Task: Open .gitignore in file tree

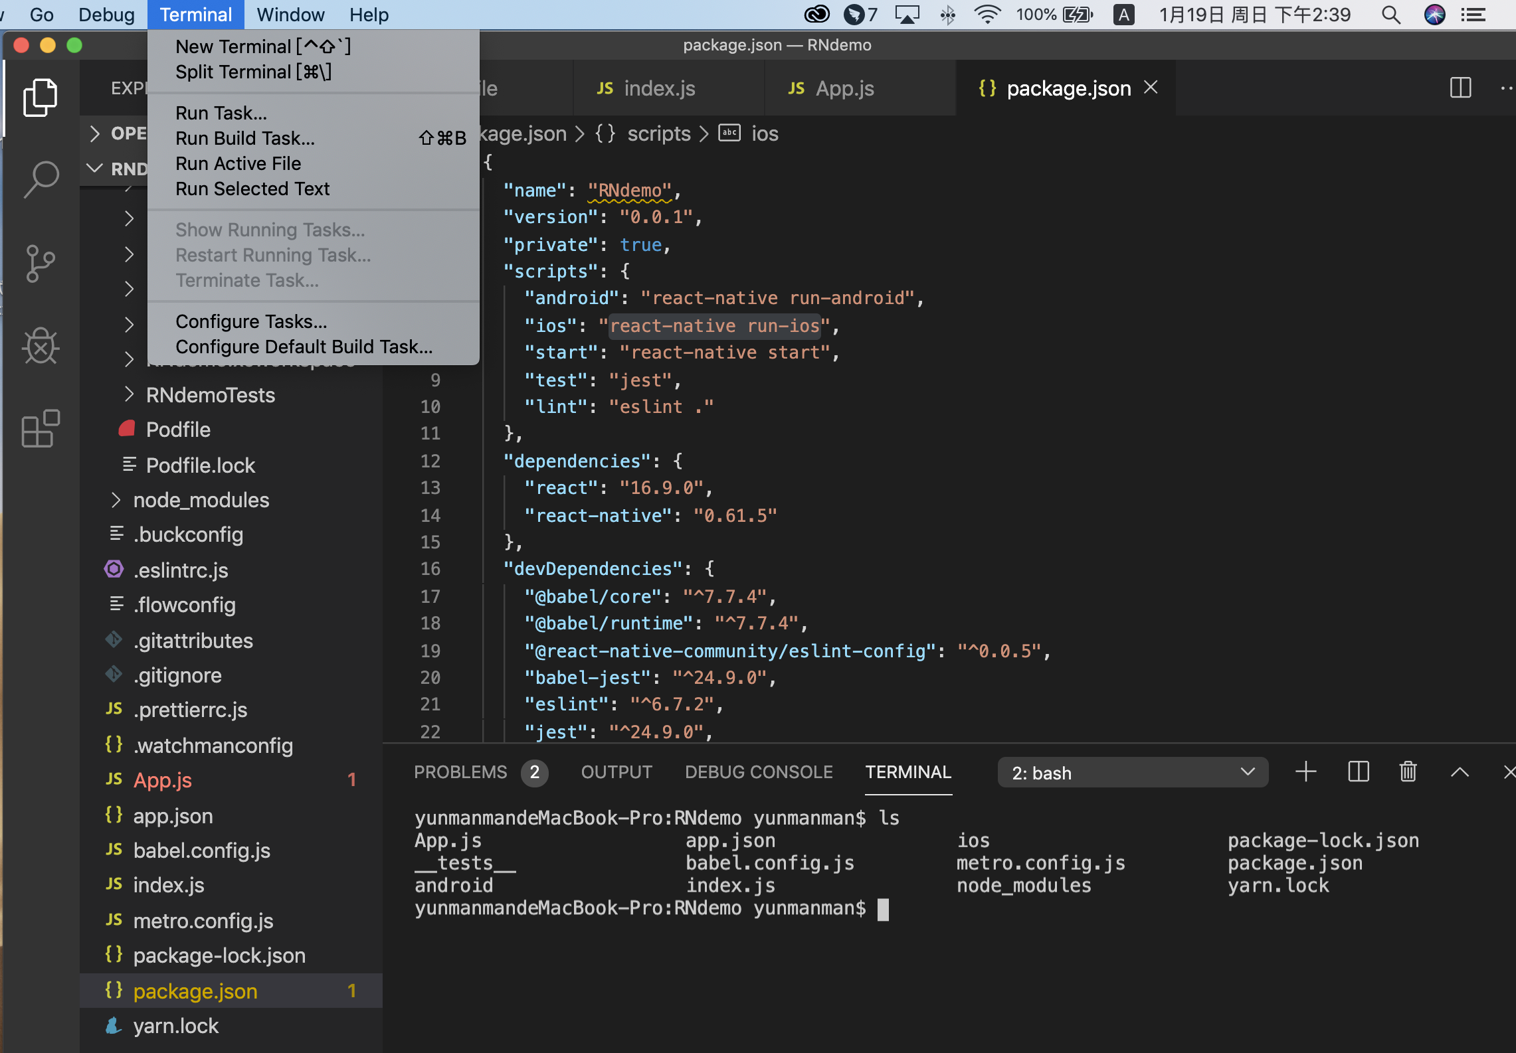Action: (231, 675)
